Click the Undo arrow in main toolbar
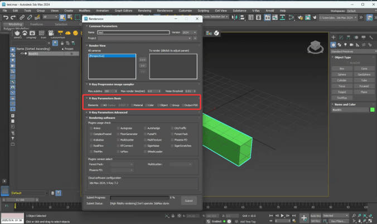377x224 pixels. [x=6, y=18]
